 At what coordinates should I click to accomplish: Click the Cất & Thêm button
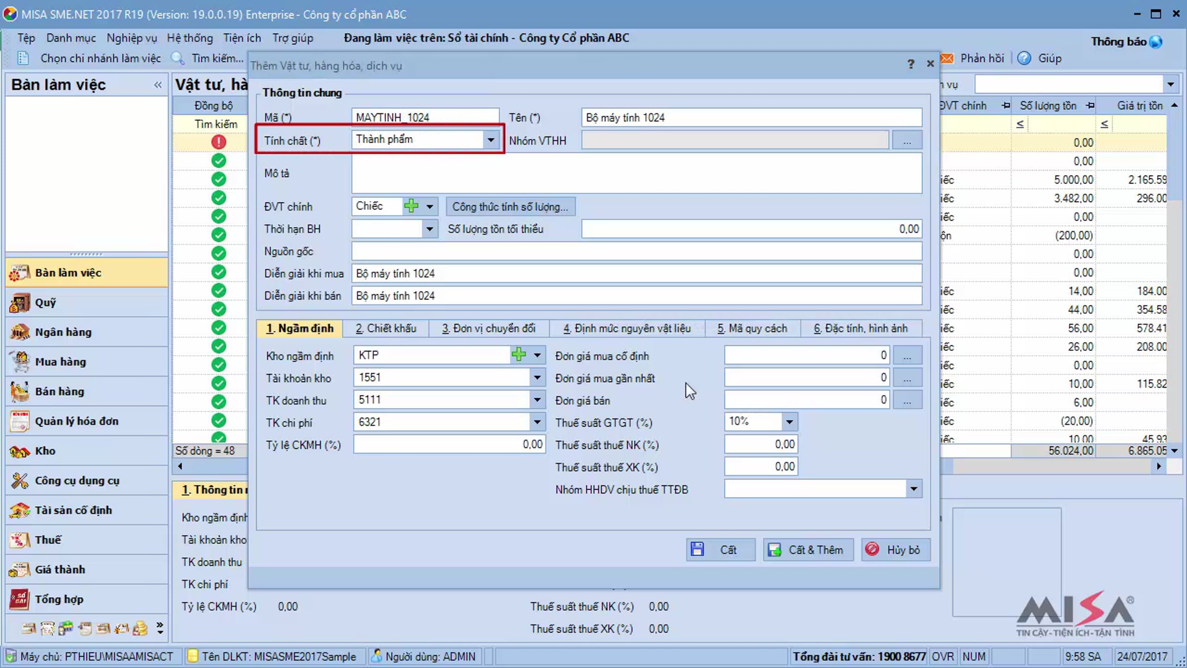click(x=808, y=550)
